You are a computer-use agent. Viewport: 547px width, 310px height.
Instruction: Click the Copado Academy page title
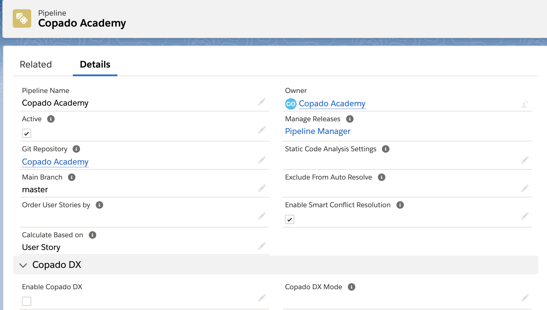point(82,23)
